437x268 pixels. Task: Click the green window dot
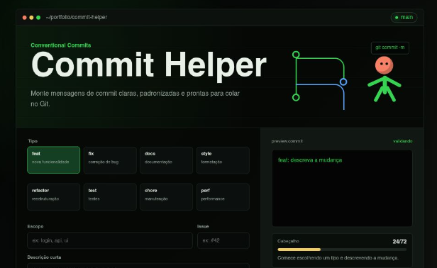tap(38, 18)
